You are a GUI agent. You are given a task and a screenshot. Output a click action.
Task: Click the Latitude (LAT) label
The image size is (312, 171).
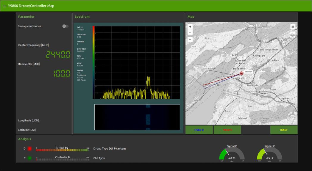point(27,130)
